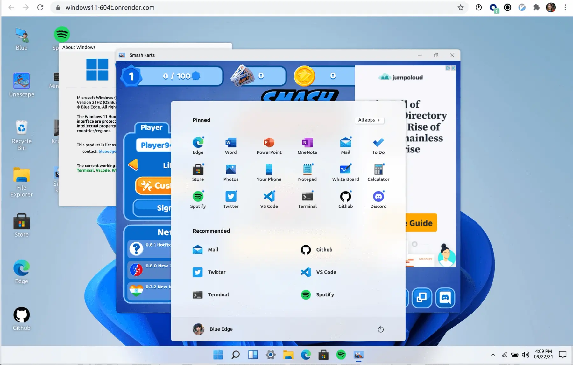Open Discord from the pinned apps
Viewport: 573px width, 365px height.
[378, 199]
